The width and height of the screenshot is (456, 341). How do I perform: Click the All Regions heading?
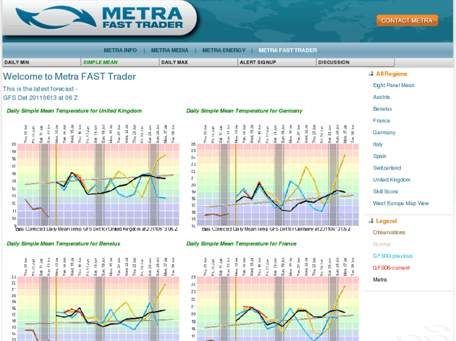click(391, 74)
